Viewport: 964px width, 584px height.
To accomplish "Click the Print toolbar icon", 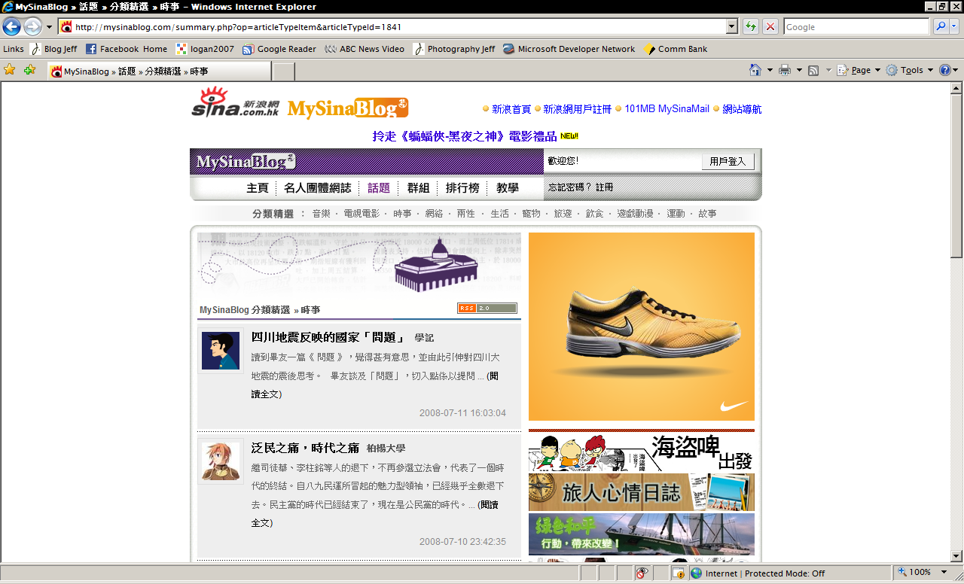I will click(785, 70).
